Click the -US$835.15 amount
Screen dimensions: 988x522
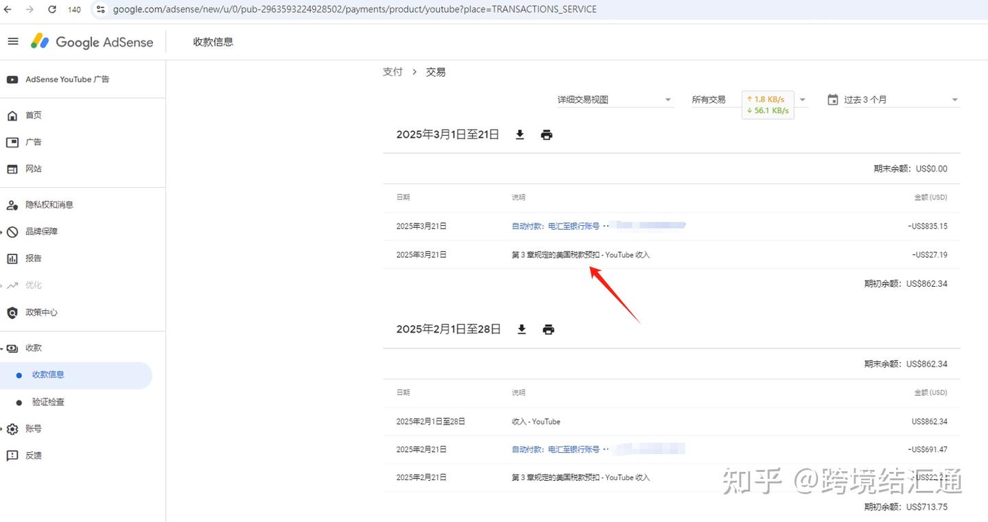tap(927, 226)
